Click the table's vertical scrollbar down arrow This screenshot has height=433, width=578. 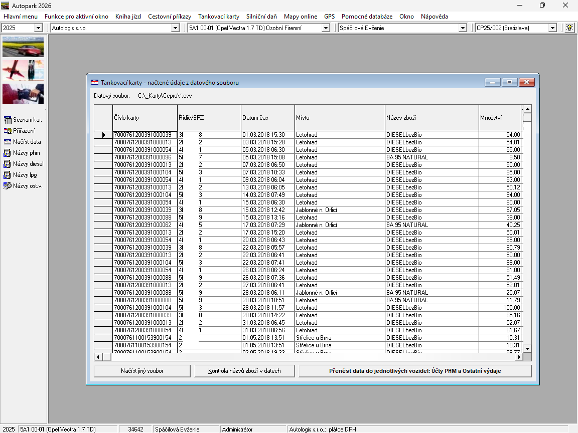coord(527,348)
